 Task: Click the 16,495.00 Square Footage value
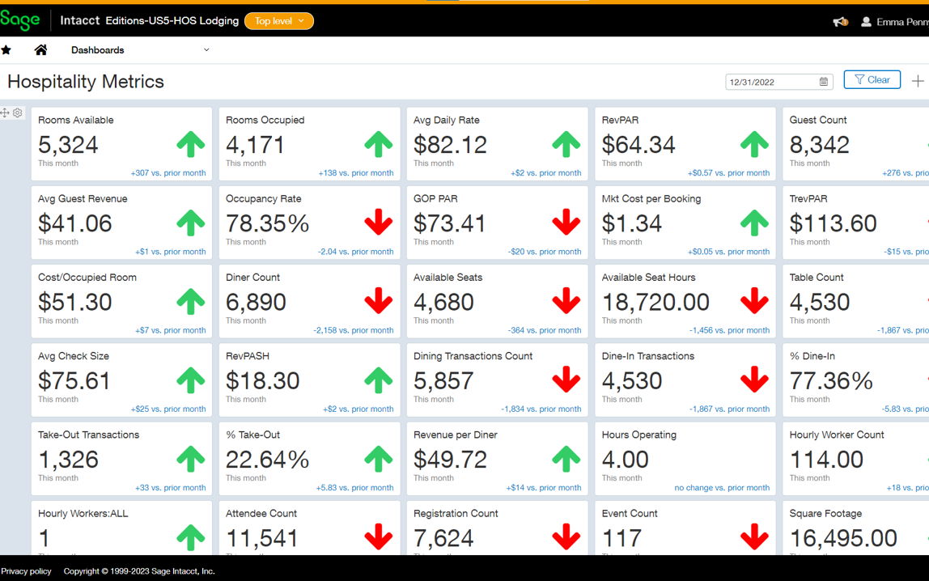pos(844,538)
